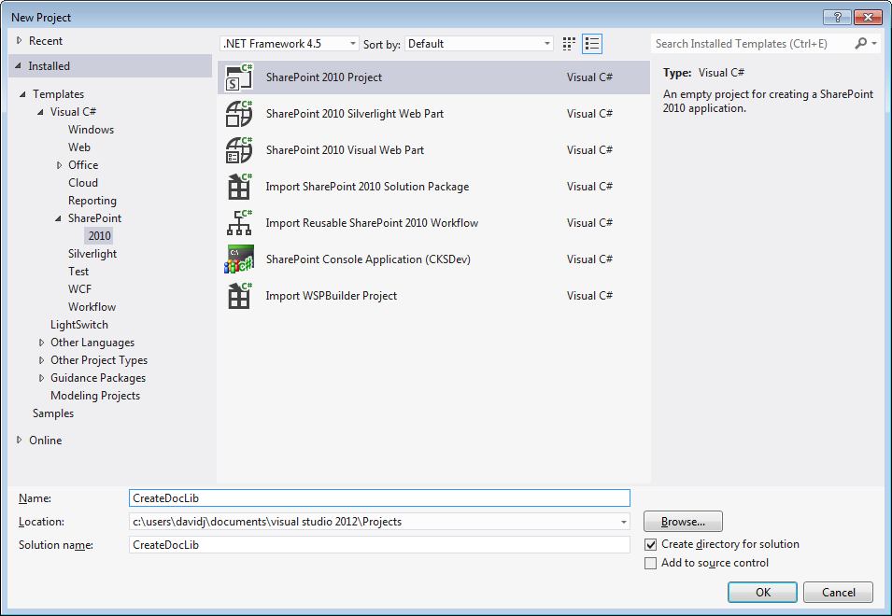Select the Workflow template category

click(x=92, y=307)
